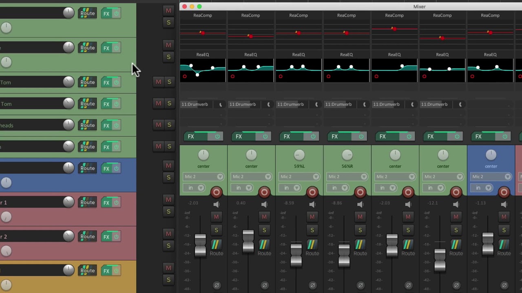
Task: Open FX button on the yellow track
Action: point(106,271)
